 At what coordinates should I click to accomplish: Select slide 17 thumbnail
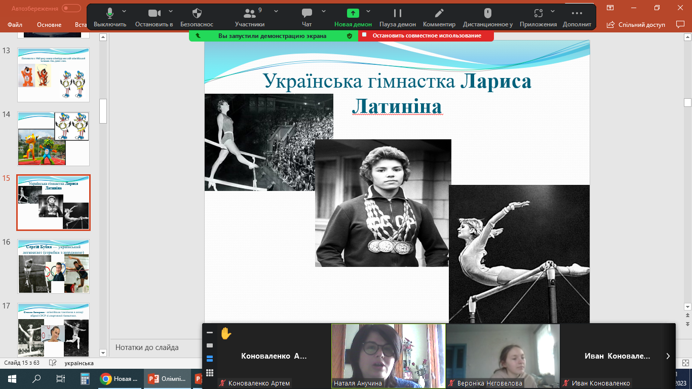point(53,330)
